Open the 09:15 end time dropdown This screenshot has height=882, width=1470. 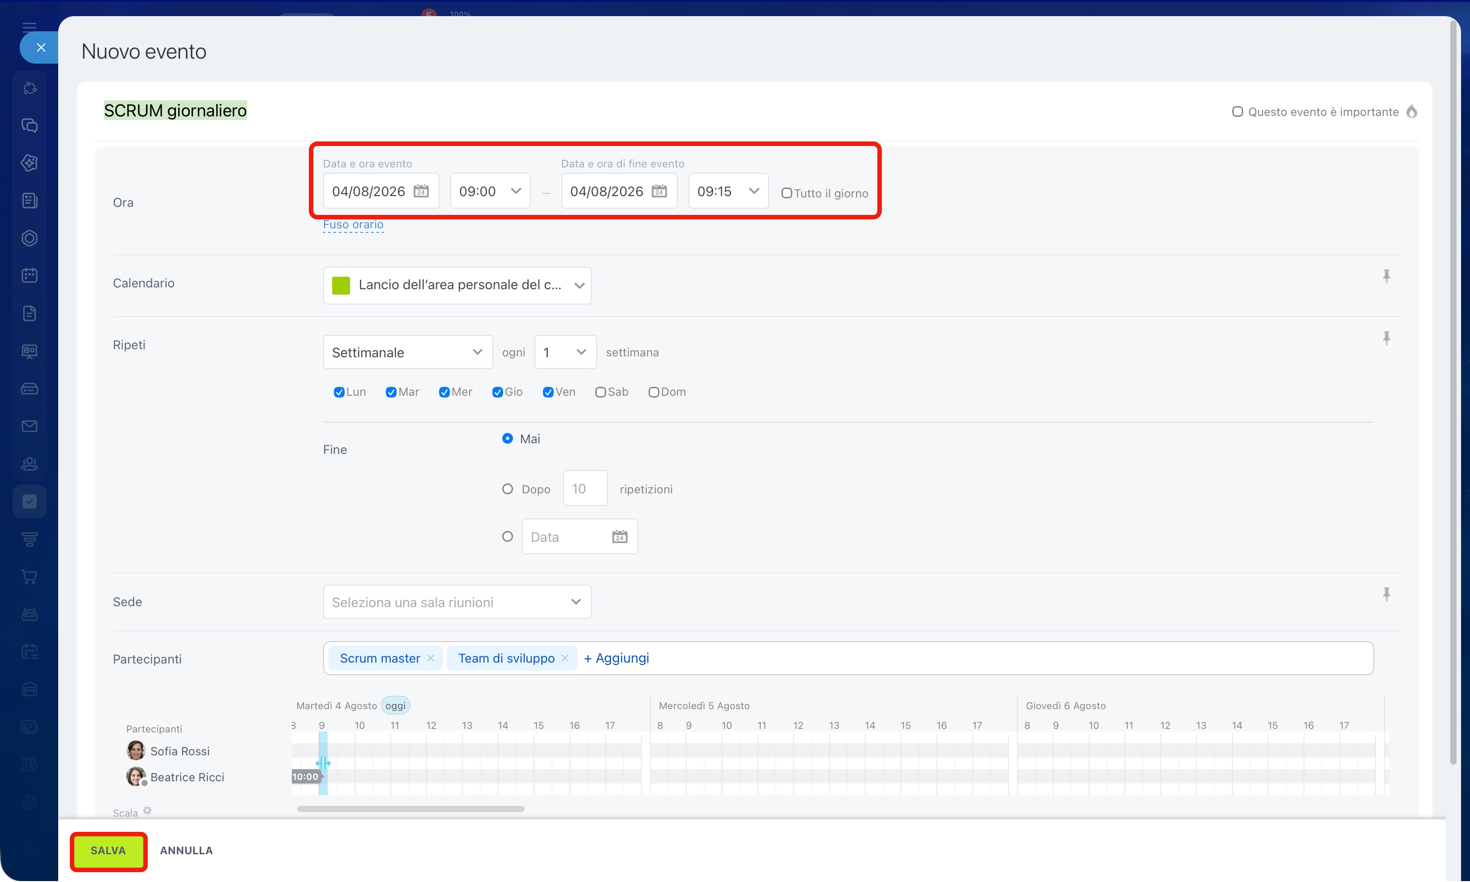728,191
